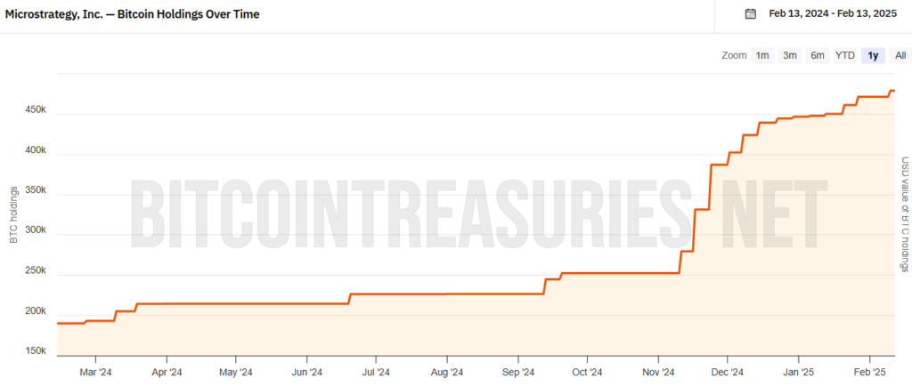Select the 1m zoom range
The height and width of the screenshot is (386, 912).
pyautogui.click(x=762, y=56)
